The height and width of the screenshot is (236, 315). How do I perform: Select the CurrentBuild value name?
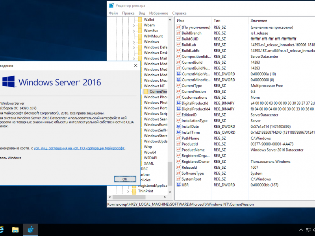[192, 62]
